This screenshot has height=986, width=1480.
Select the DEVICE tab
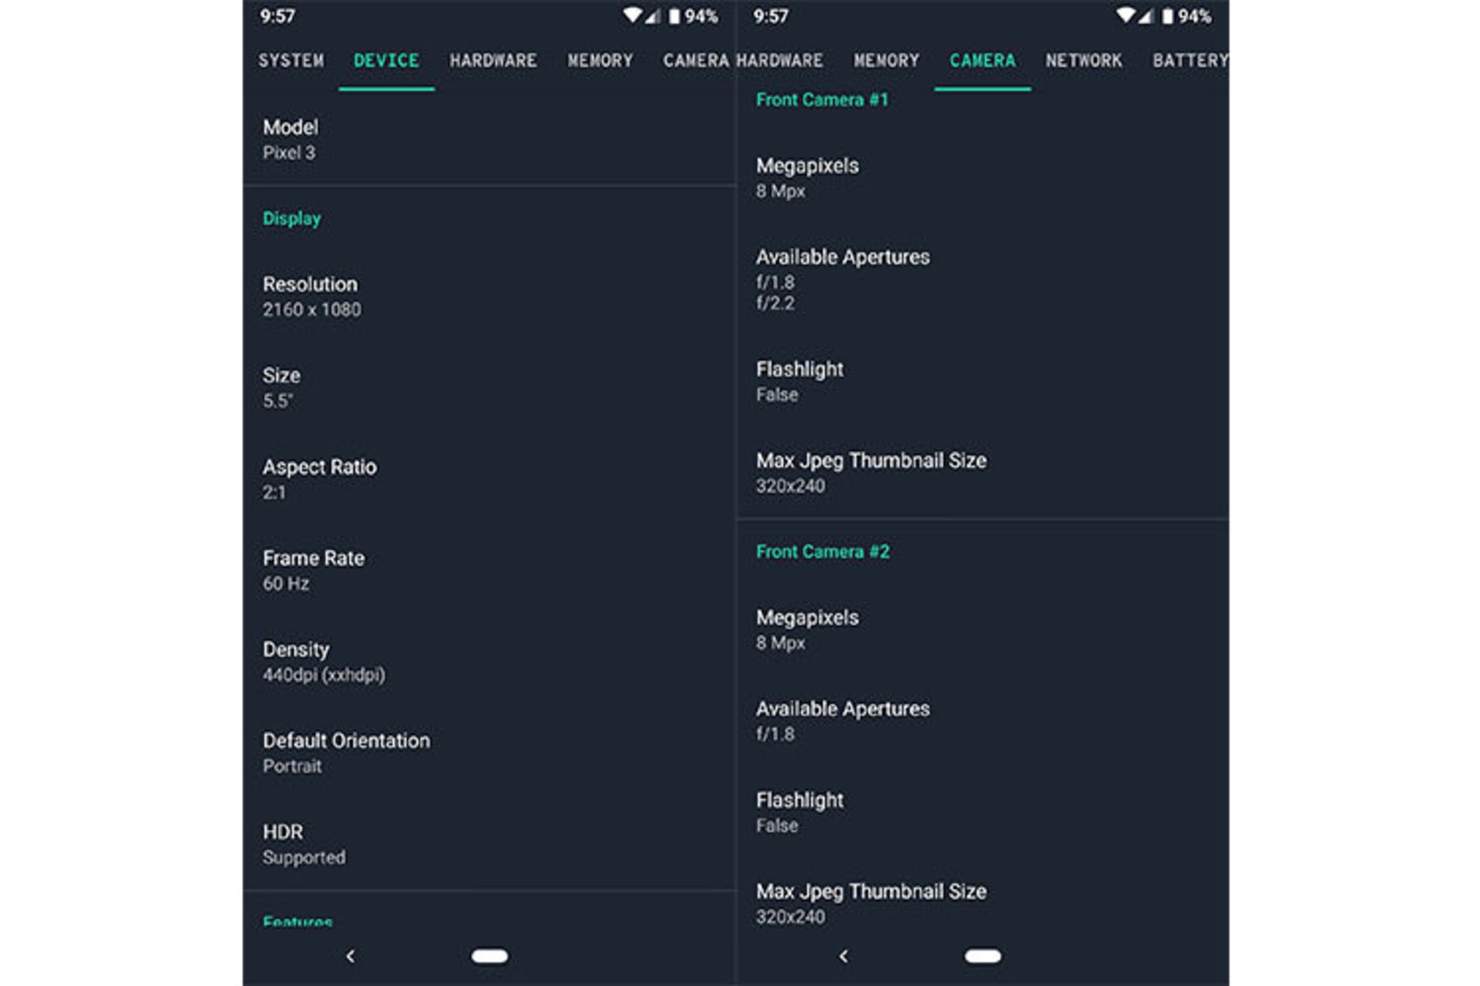coord(386,61)
